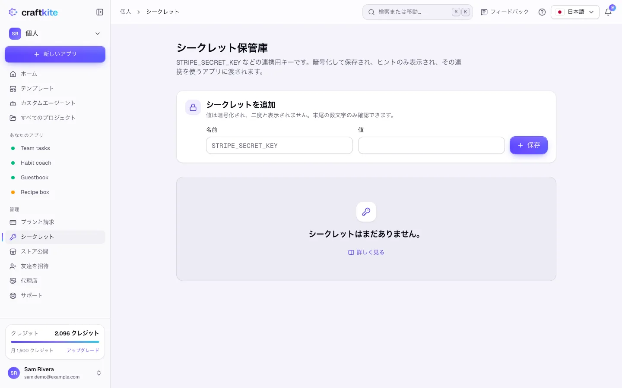Click the key icon in the empty state

coord(366,212)
